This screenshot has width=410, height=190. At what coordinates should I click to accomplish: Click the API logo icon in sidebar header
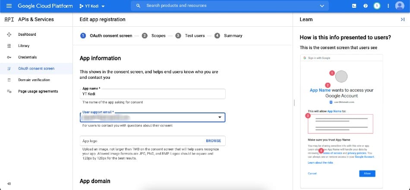click(x=9, y=19)
